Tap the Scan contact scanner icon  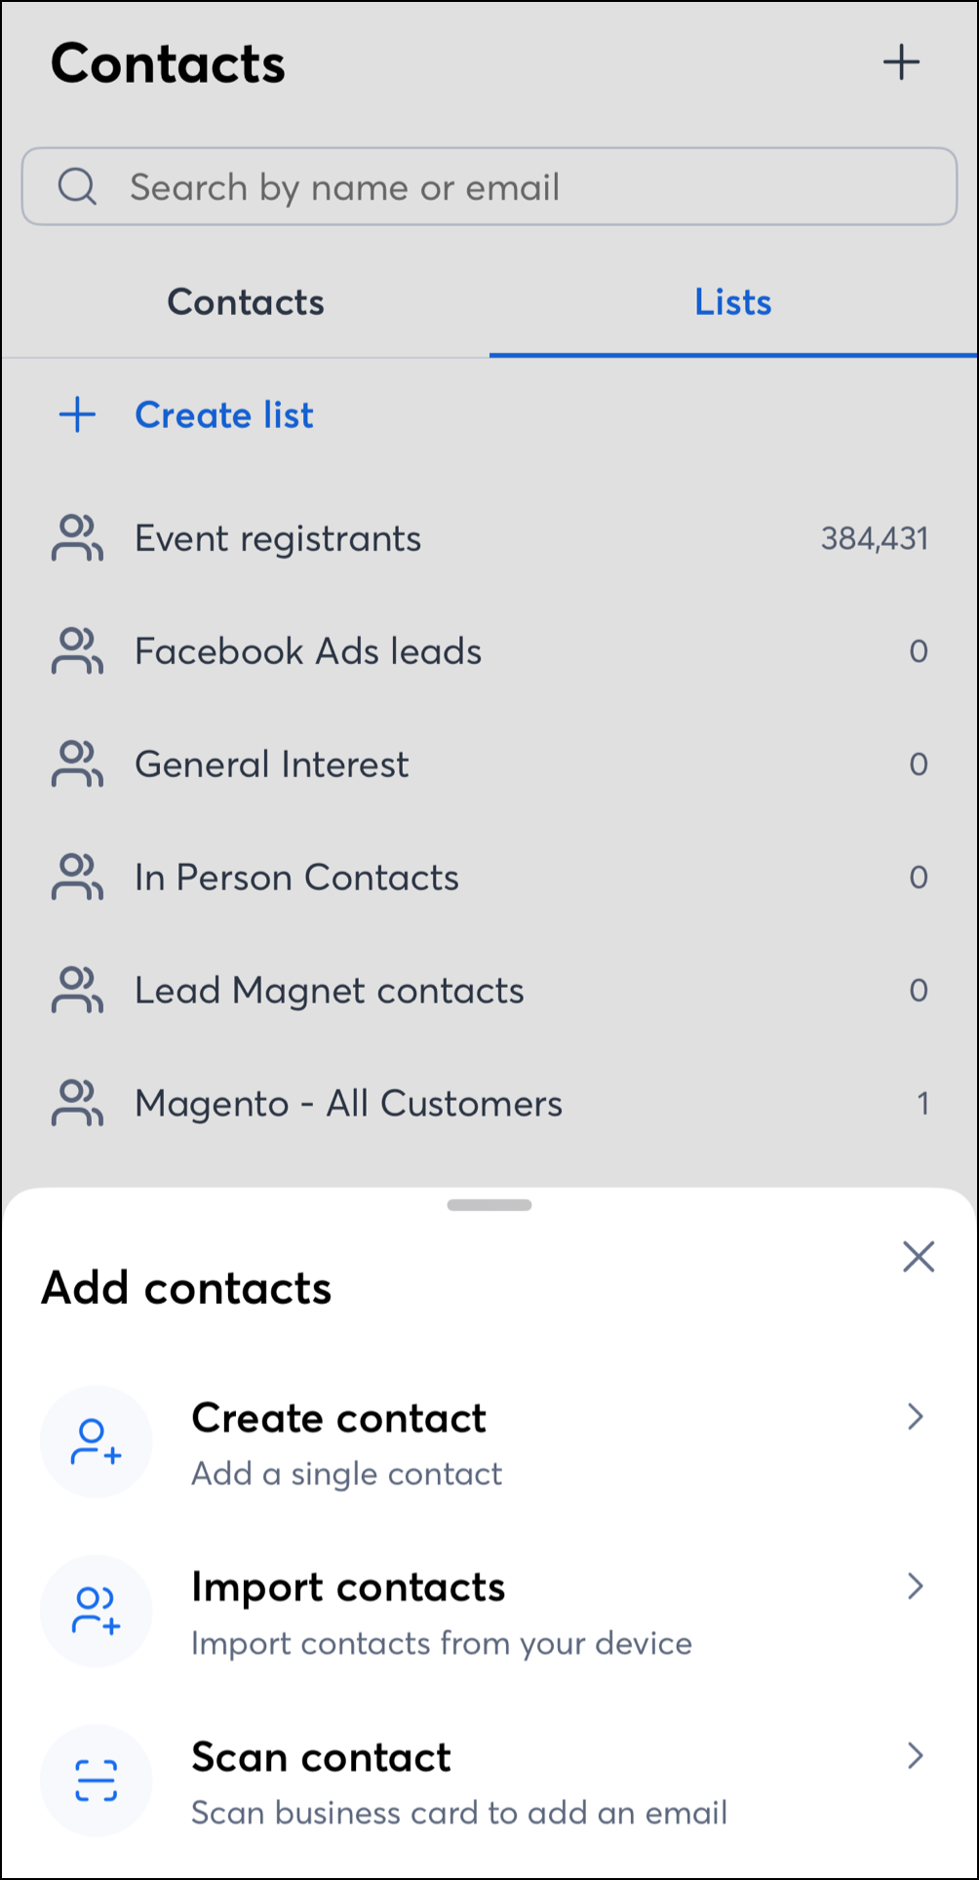tap(96, 1780)
